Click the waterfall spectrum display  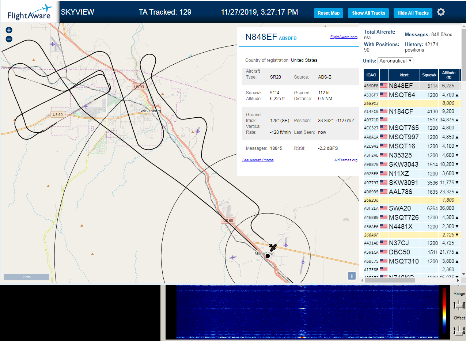tap(308, 312)
